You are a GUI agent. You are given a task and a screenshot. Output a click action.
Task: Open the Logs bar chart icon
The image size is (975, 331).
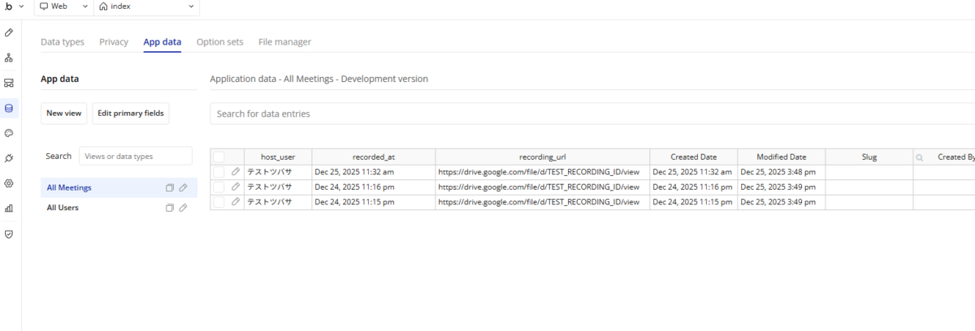pos(9,208)
